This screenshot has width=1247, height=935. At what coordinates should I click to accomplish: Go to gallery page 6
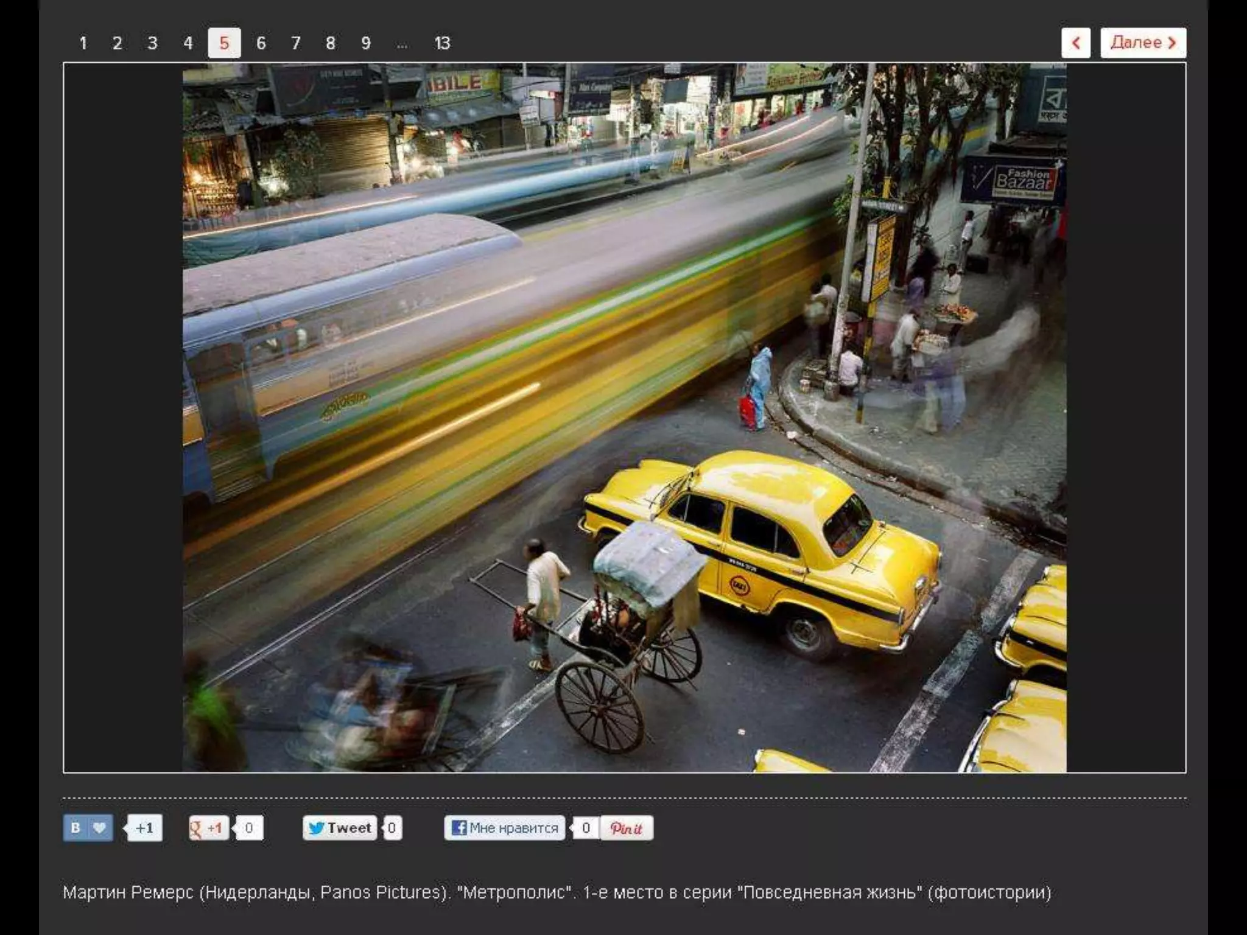tap(261, 43)
